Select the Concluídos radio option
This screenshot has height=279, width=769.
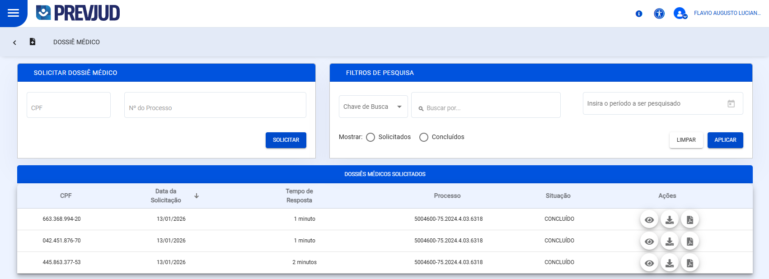(424, 137)
